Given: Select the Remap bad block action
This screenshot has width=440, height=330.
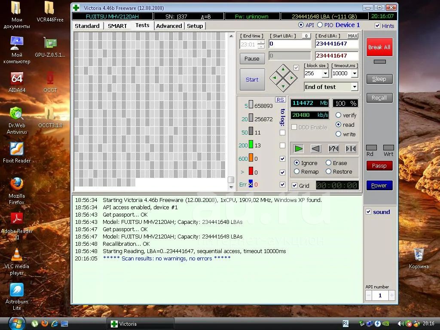Looking at the screenshot, I should (296, 171).
